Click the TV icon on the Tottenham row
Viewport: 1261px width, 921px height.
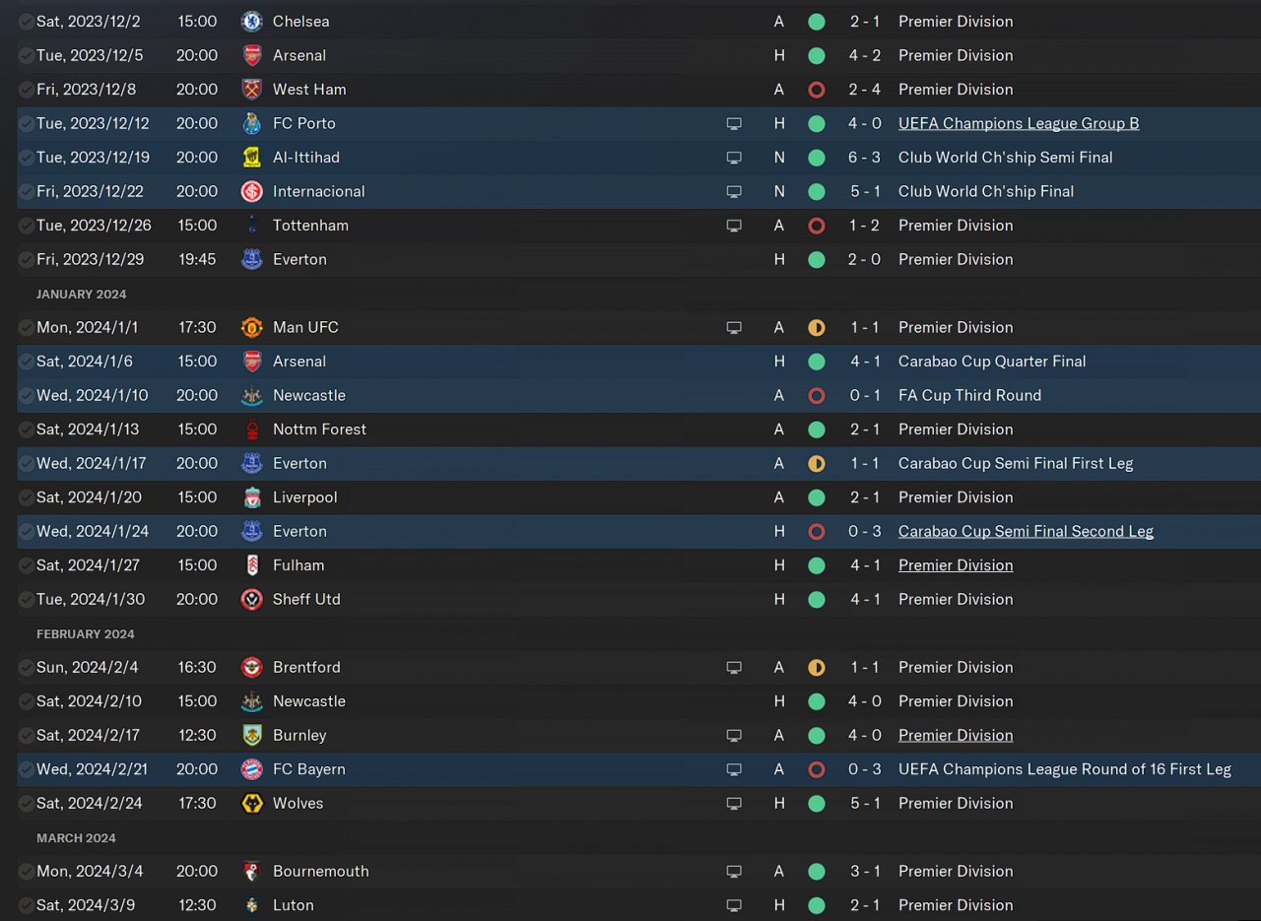pos(734,226)
